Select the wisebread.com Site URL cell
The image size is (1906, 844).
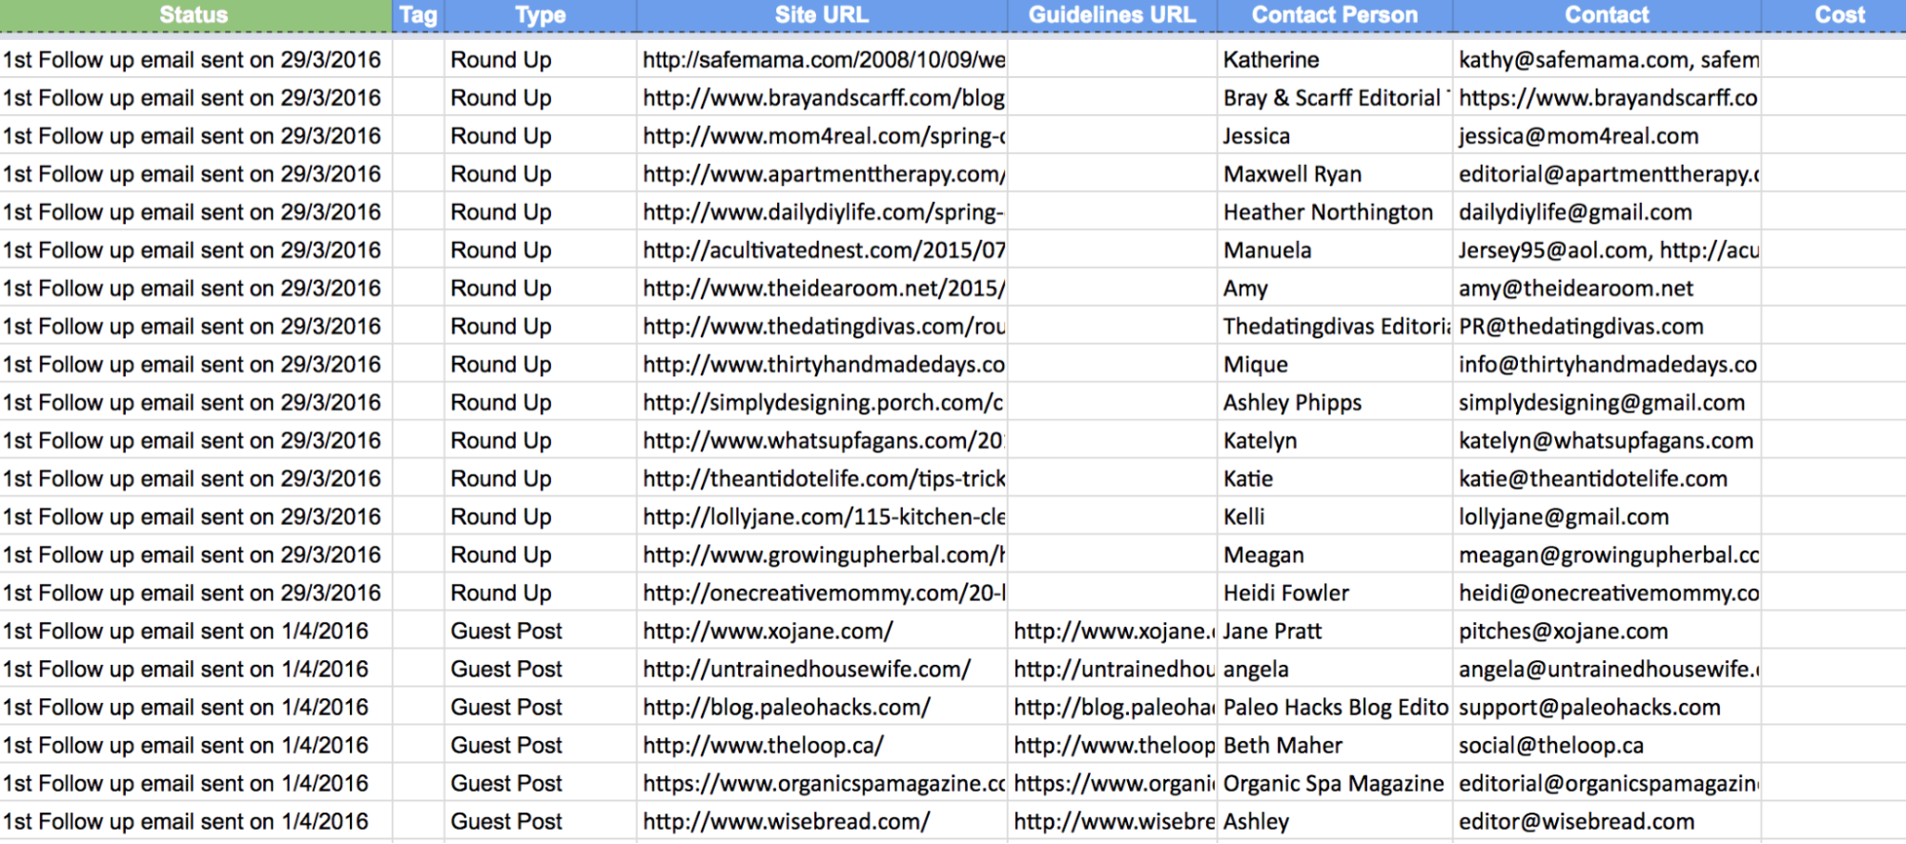(822, 822)
